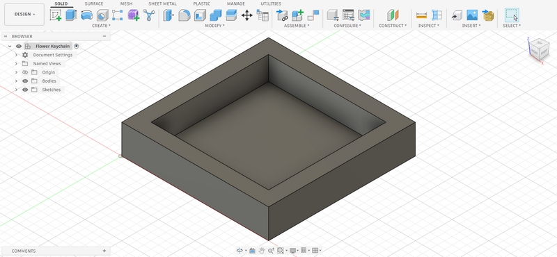Switch to the Mesh tab
Screen dimensions: 557x257
click(x=126, y=3)
